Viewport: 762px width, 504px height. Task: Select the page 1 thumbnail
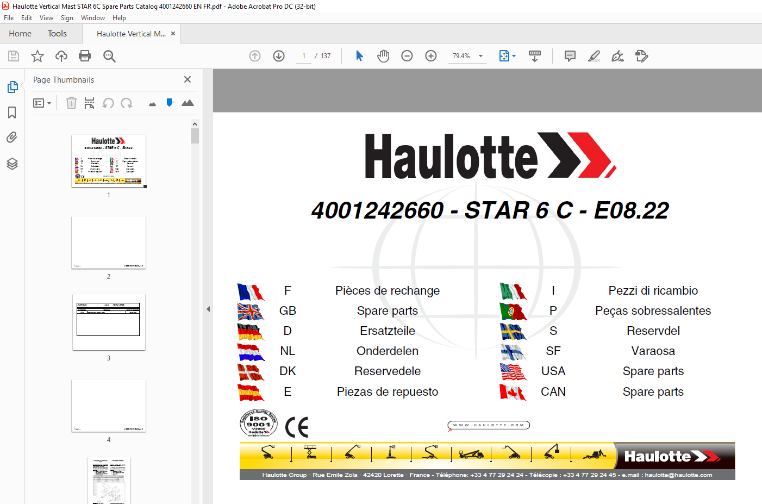tap(109, 161)
